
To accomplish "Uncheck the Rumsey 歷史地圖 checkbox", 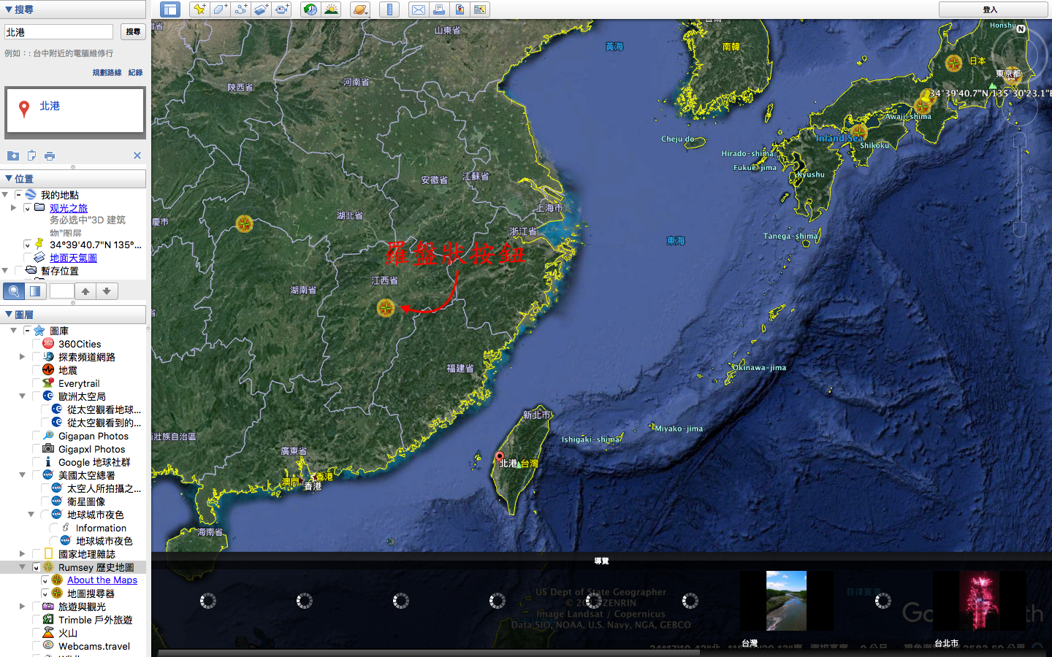I will click(37, 567).
